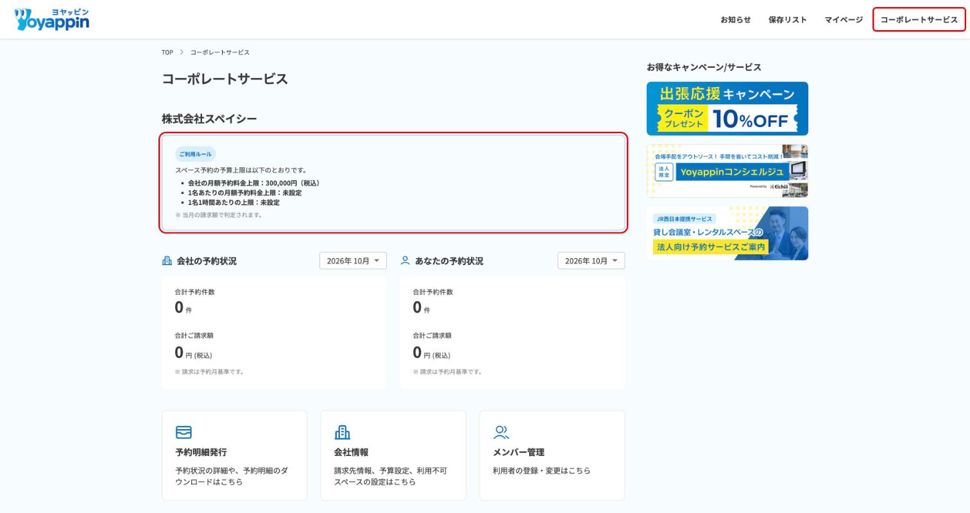Viewport: 970px width, 513px height.
Task: Click お得なキャンペーン/サービス heading
Action: (x=704, y=67)
